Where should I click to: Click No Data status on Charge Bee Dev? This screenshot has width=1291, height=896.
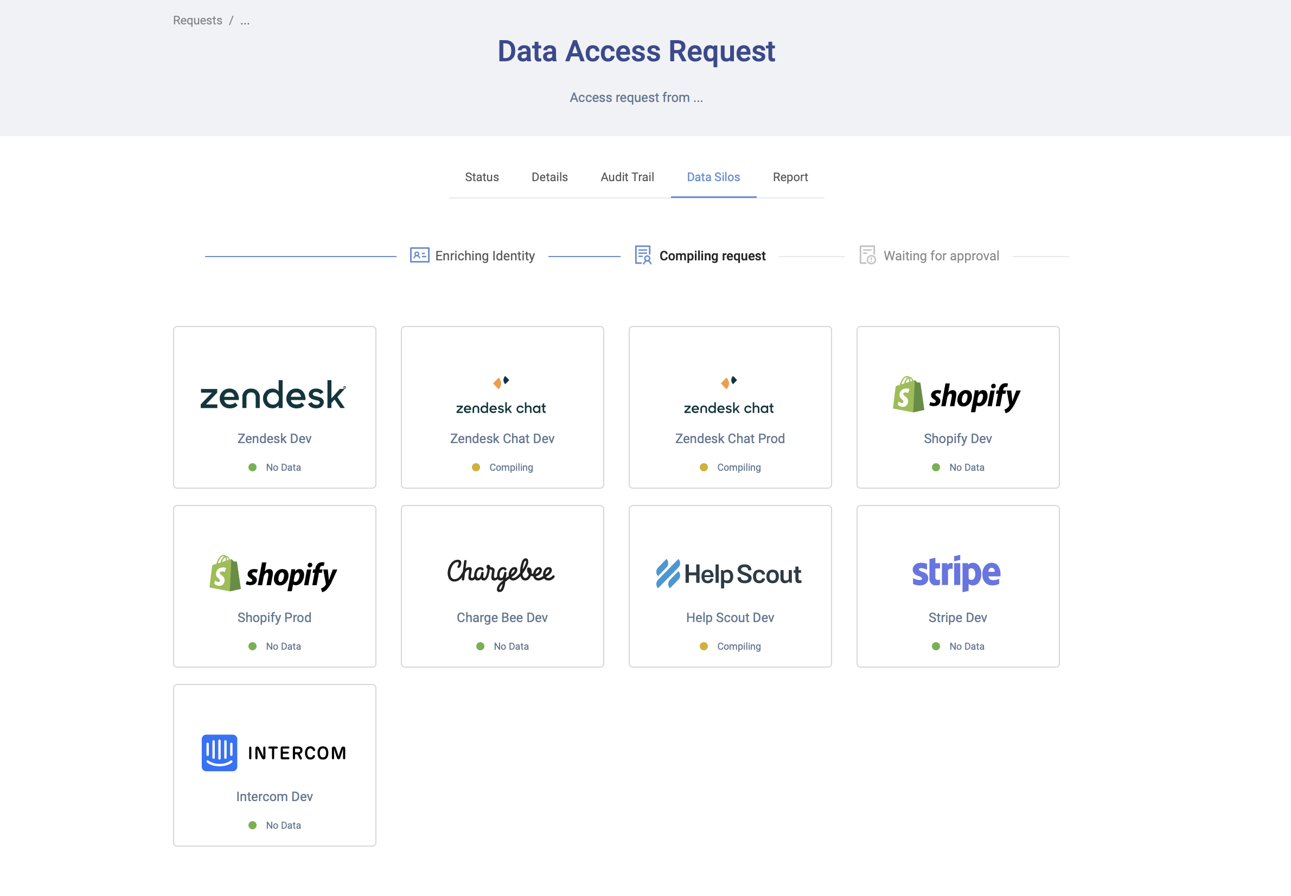pos(510,646)
